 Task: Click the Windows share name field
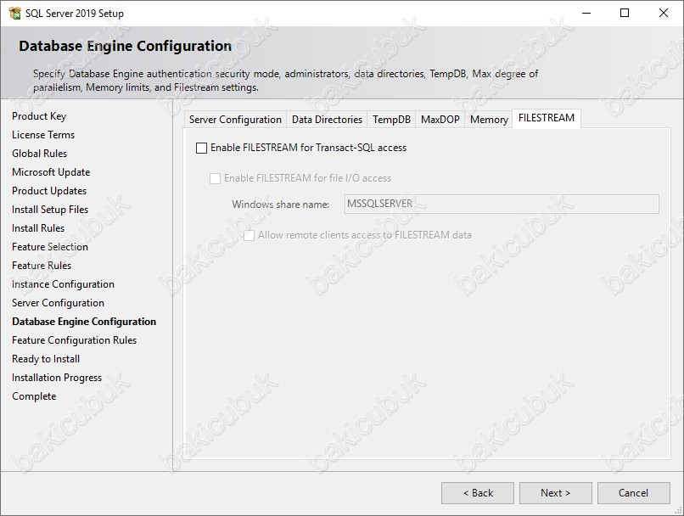[502, 204]
